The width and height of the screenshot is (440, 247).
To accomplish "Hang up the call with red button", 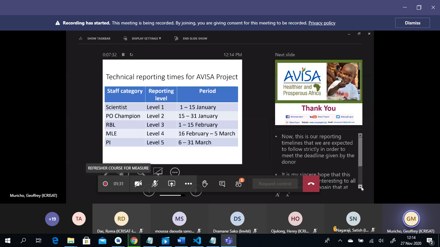I will pyautogui.click(x=311, y=184).
